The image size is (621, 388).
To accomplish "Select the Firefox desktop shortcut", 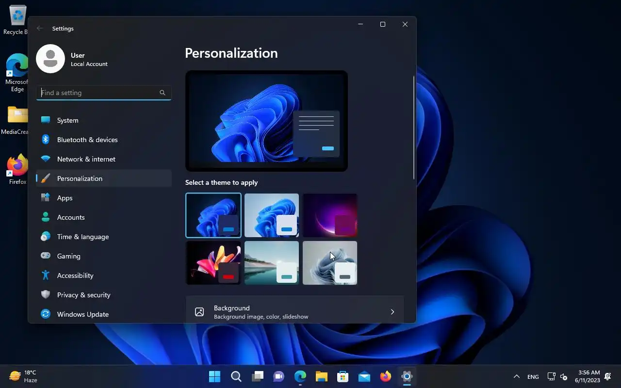I will 17,170.
